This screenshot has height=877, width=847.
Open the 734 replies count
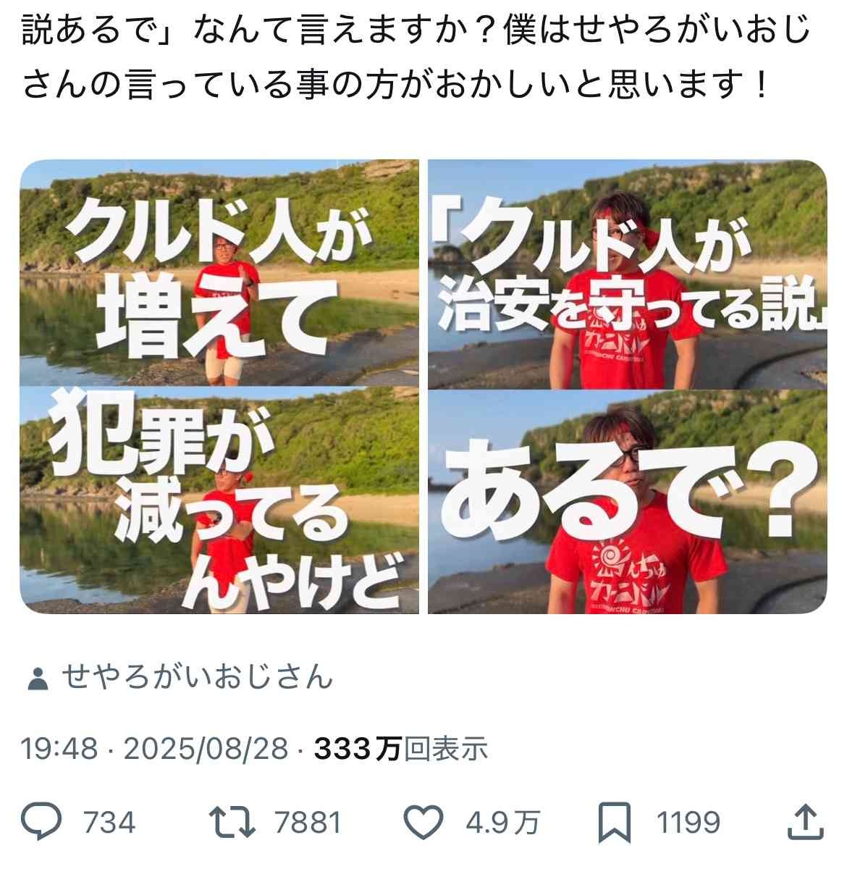tap(109, 823)
